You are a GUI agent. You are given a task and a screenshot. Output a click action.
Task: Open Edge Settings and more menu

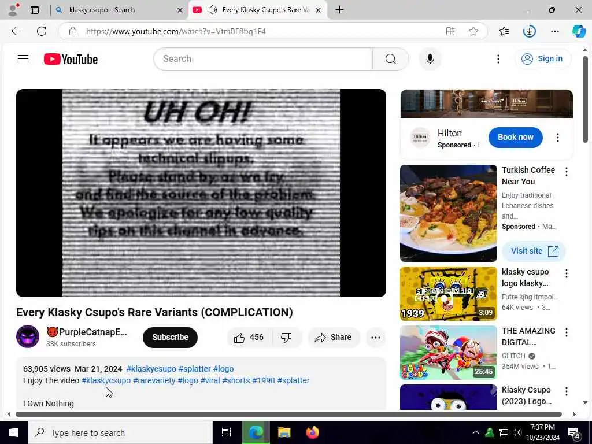point(554,31)
